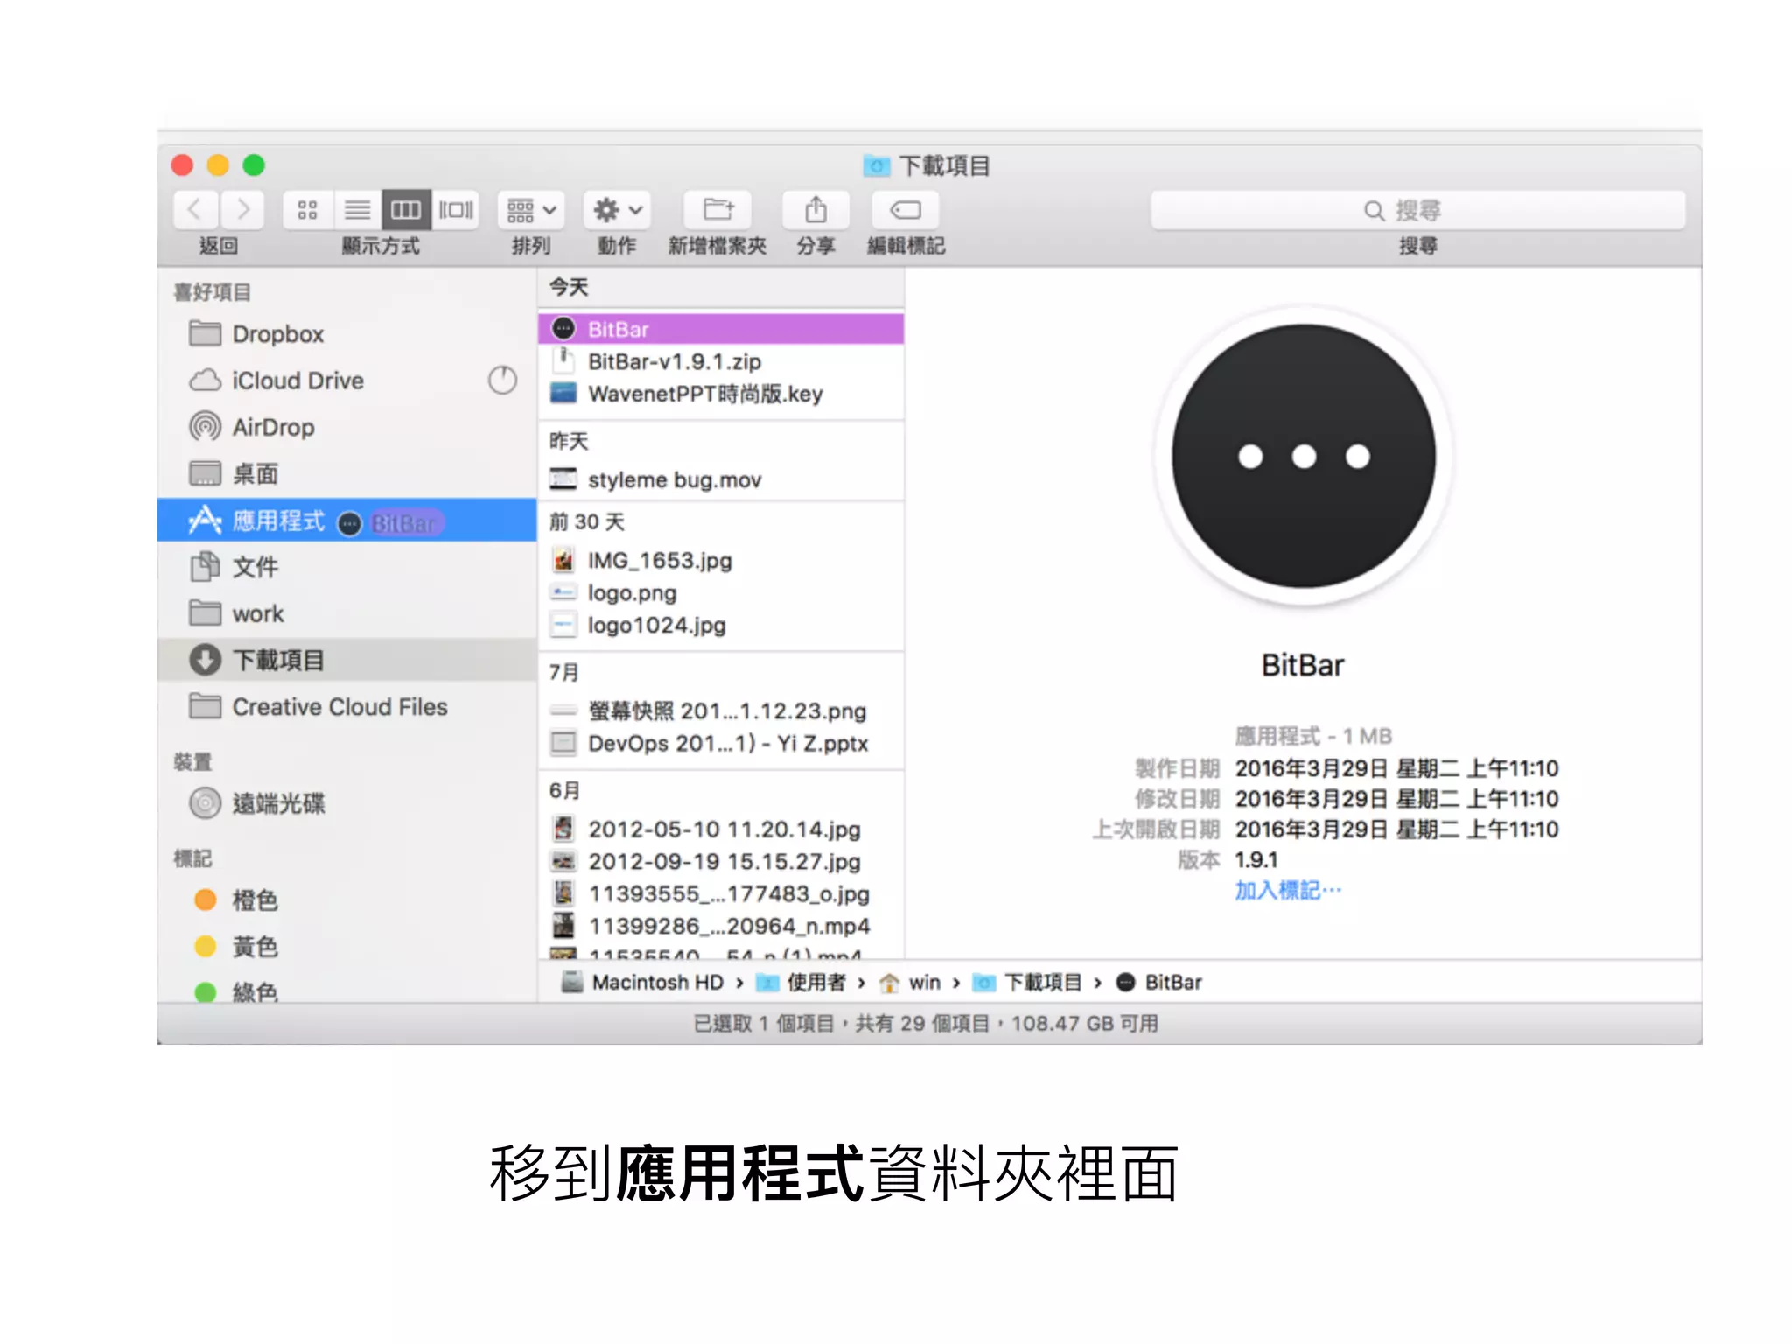This screenshot has height=1344, width=1792.
Task: Switch to icon view mode
Action: point(307,210)
